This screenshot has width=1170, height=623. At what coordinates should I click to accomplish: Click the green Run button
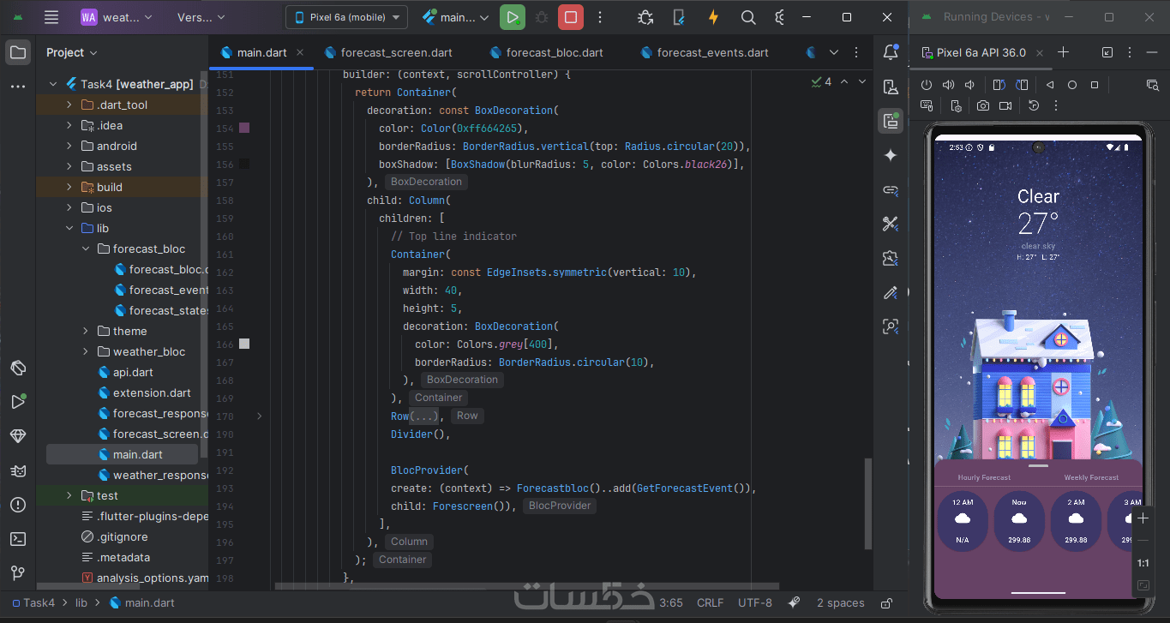[513, 17]
